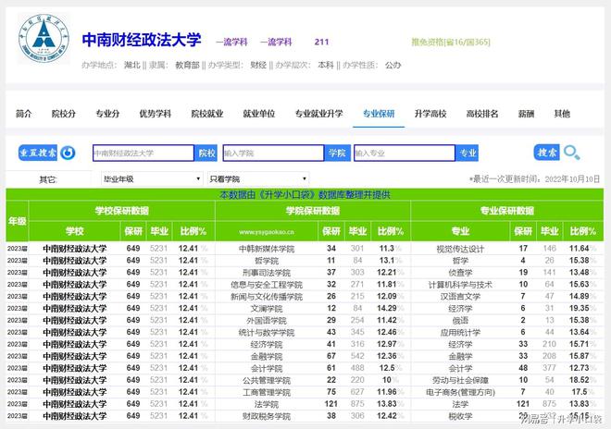This screenshot has height=429, width=611.
Task: Click the university logo emblem
Action: pyautogui.click(x=44, y=38)
